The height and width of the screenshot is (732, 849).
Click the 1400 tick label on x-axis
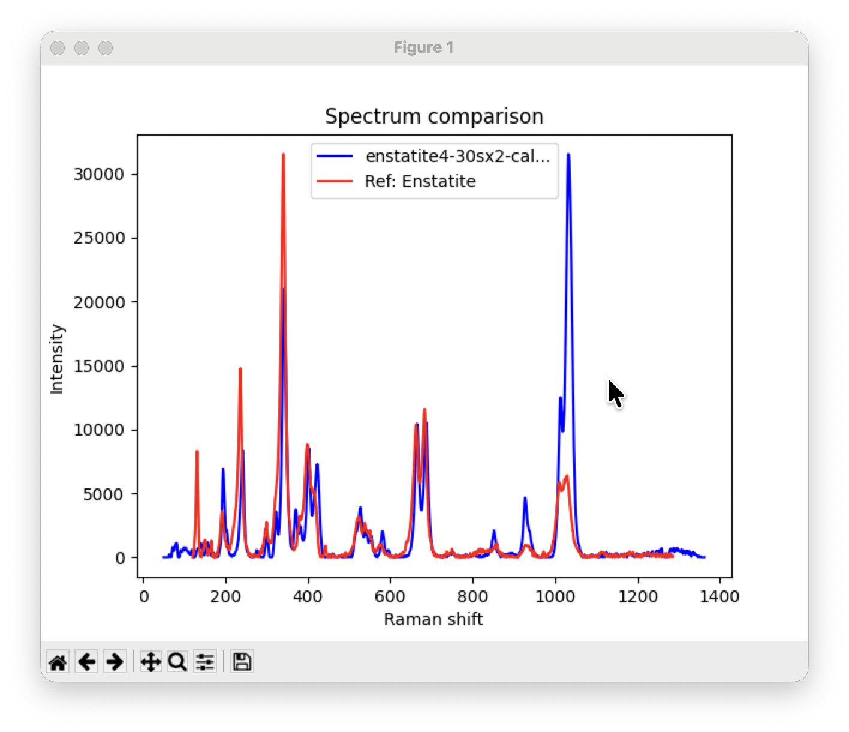pyautogui.click(x=719, y=596)
